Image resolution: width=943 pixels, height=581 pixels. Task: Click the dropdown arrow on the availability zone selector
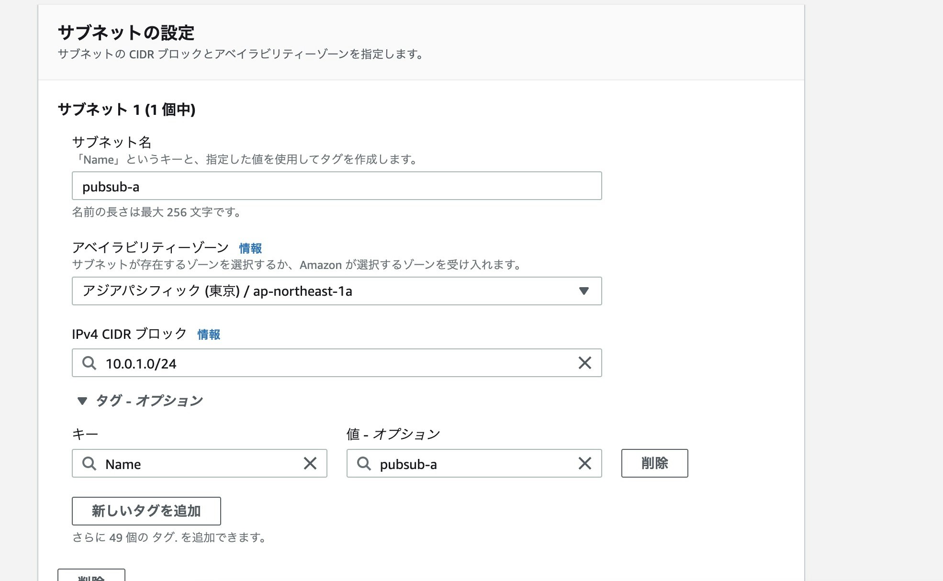tap(584, 291)
